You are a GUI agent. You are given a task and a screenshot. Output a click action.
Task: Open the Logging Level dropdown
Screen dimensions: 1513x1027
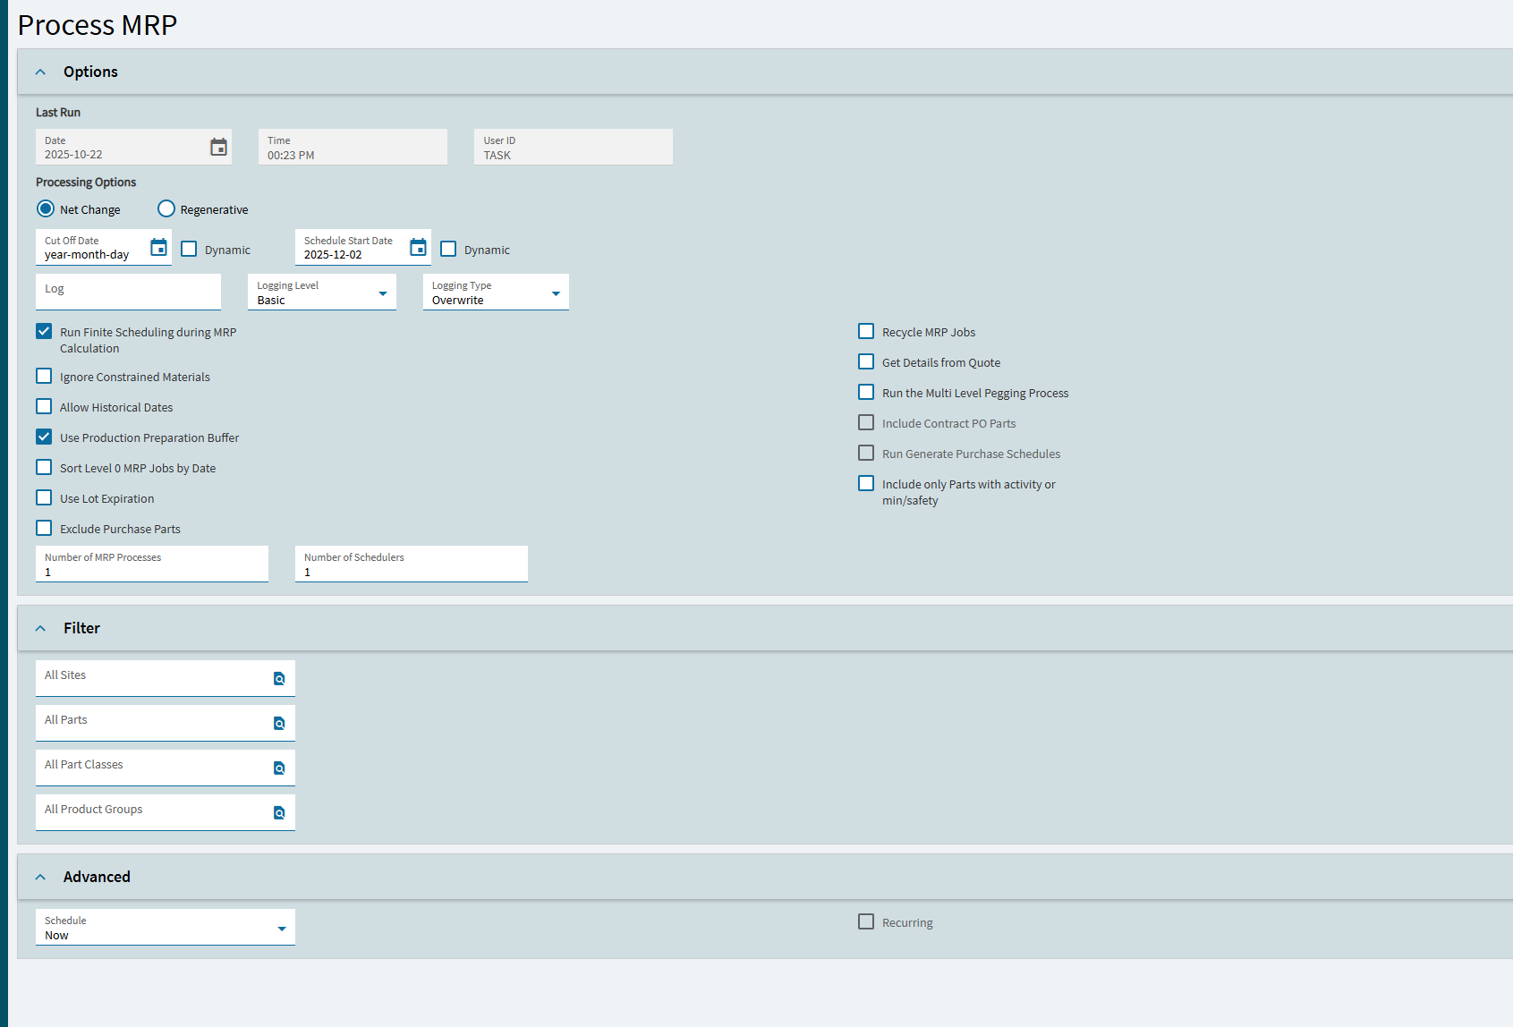point(322,293)
